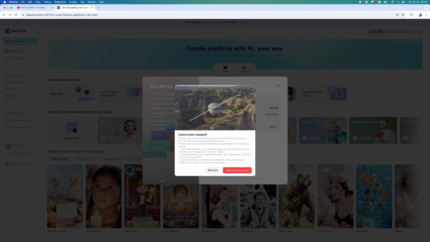430x242 pixels.
Task: Open the Apple menu
Action: (x=5, y=2)
